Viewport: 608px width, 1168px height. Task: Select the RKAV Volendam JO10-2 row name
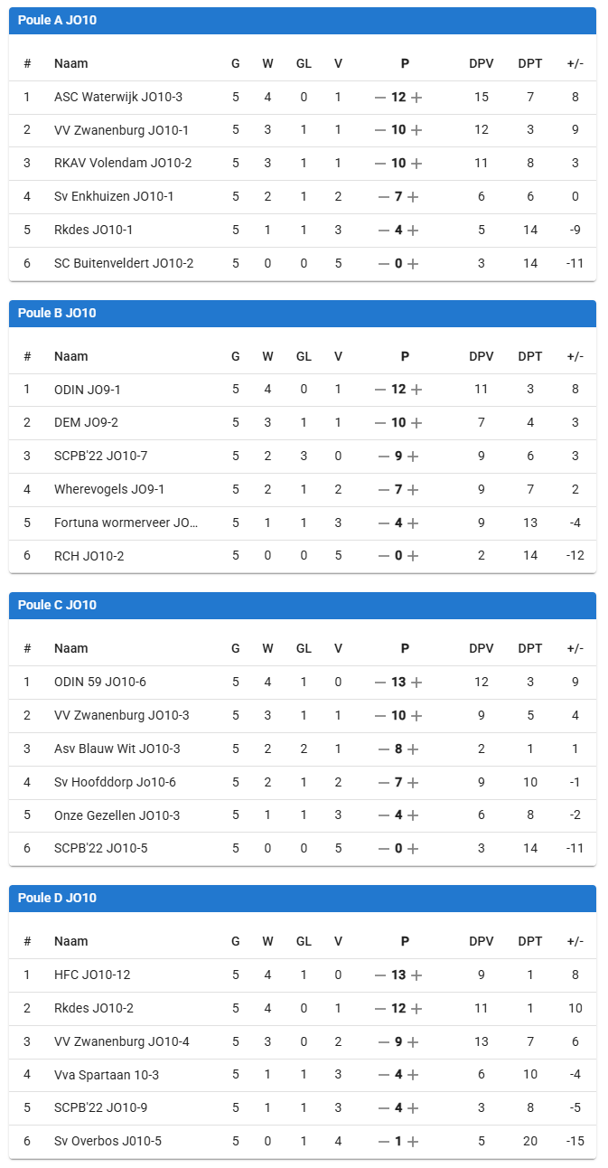pyautogui.click(x=123, y=164)
